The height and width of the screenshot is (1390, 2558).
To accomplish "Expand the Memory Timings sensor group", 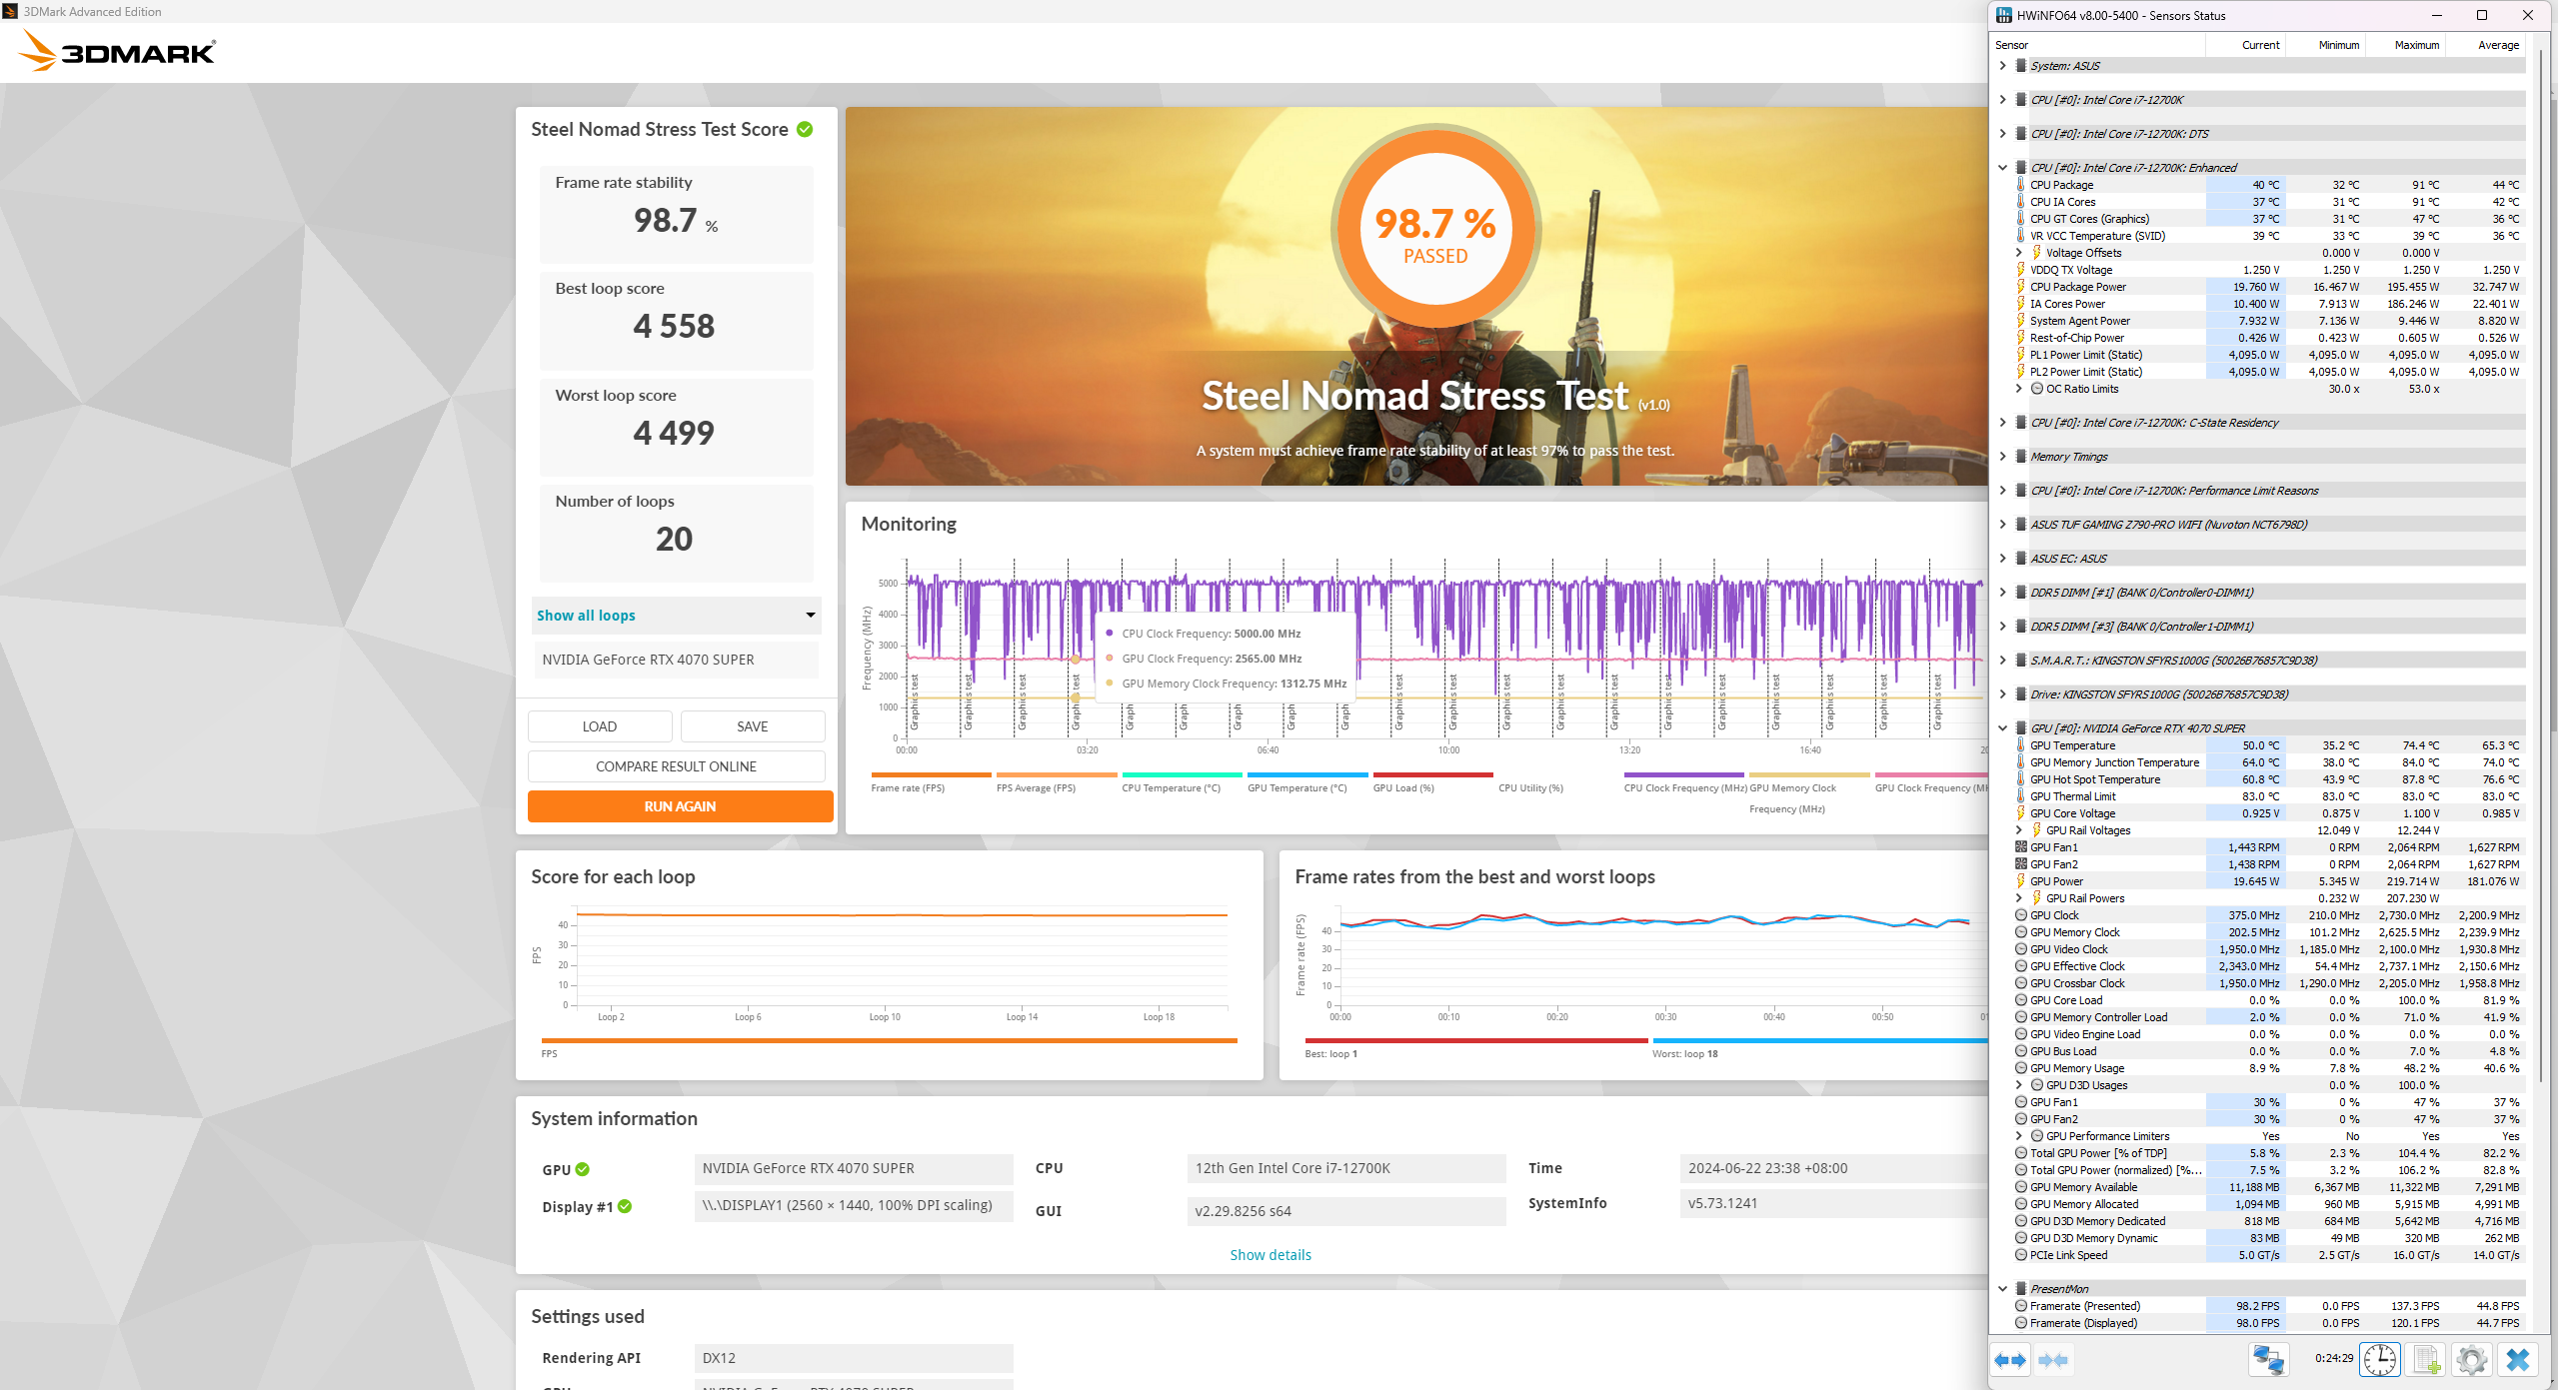I will pos(2002,456).
